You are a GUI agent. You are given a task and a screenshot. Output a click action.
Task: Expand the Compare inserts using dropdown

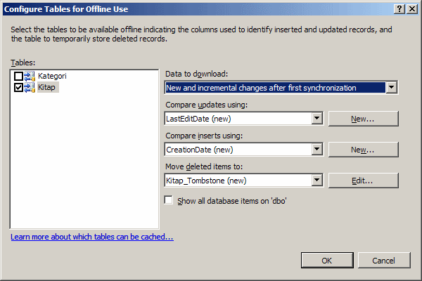(316, 150)
